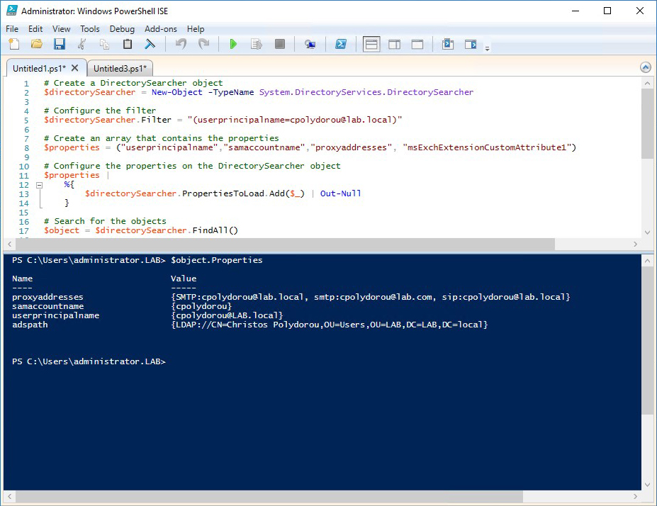This screenshot has width=657, height=506.
Task: Save the script with floppy disk icon
Action: coord(59,44)
